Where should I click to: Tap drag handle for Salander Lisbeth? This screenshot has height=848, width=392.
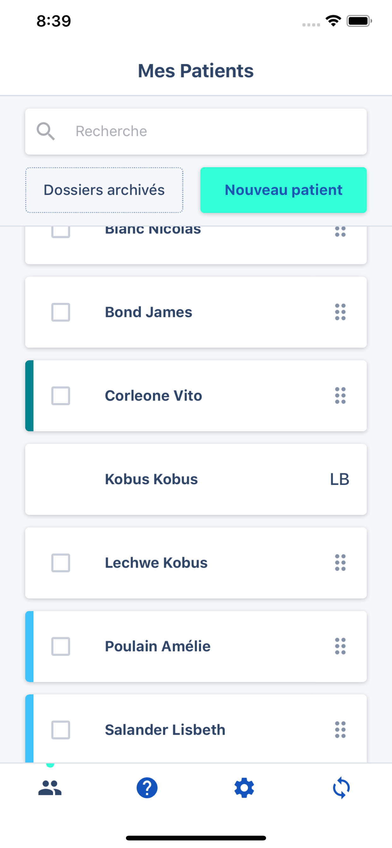340,729
